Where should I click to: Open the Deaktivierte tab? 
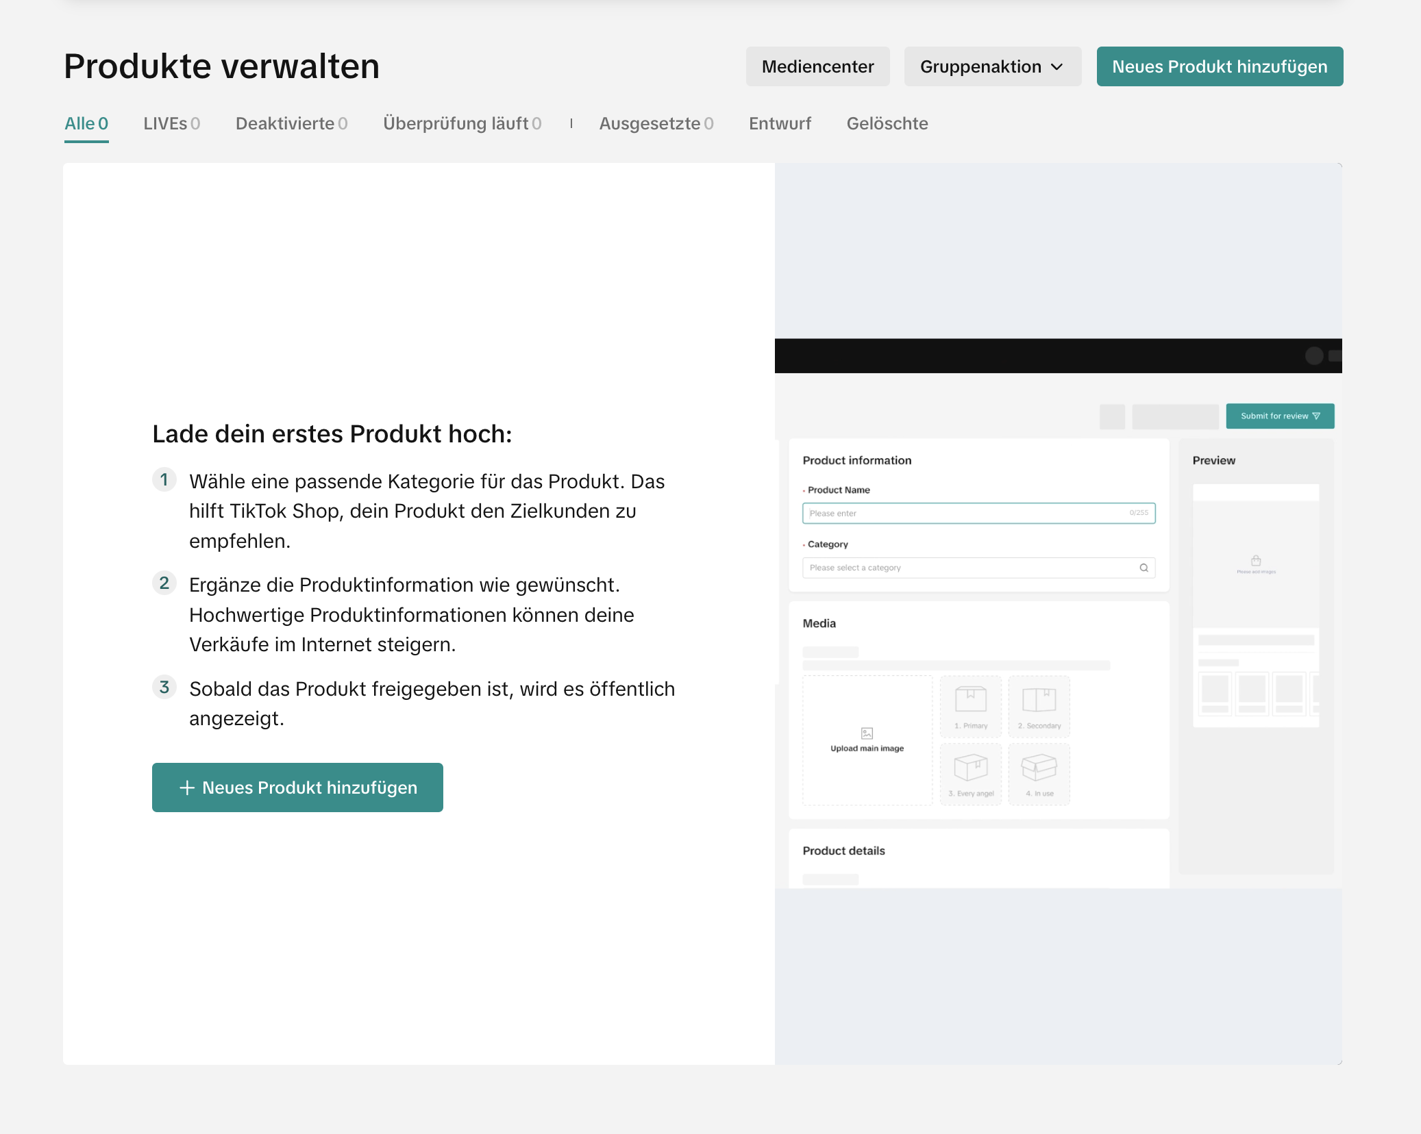(292, 124)
